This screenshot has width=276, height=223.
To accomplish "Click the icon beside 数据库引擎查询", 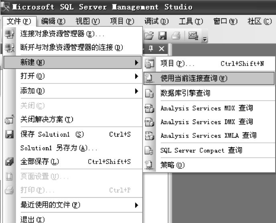I will click(x=149, y=93).
